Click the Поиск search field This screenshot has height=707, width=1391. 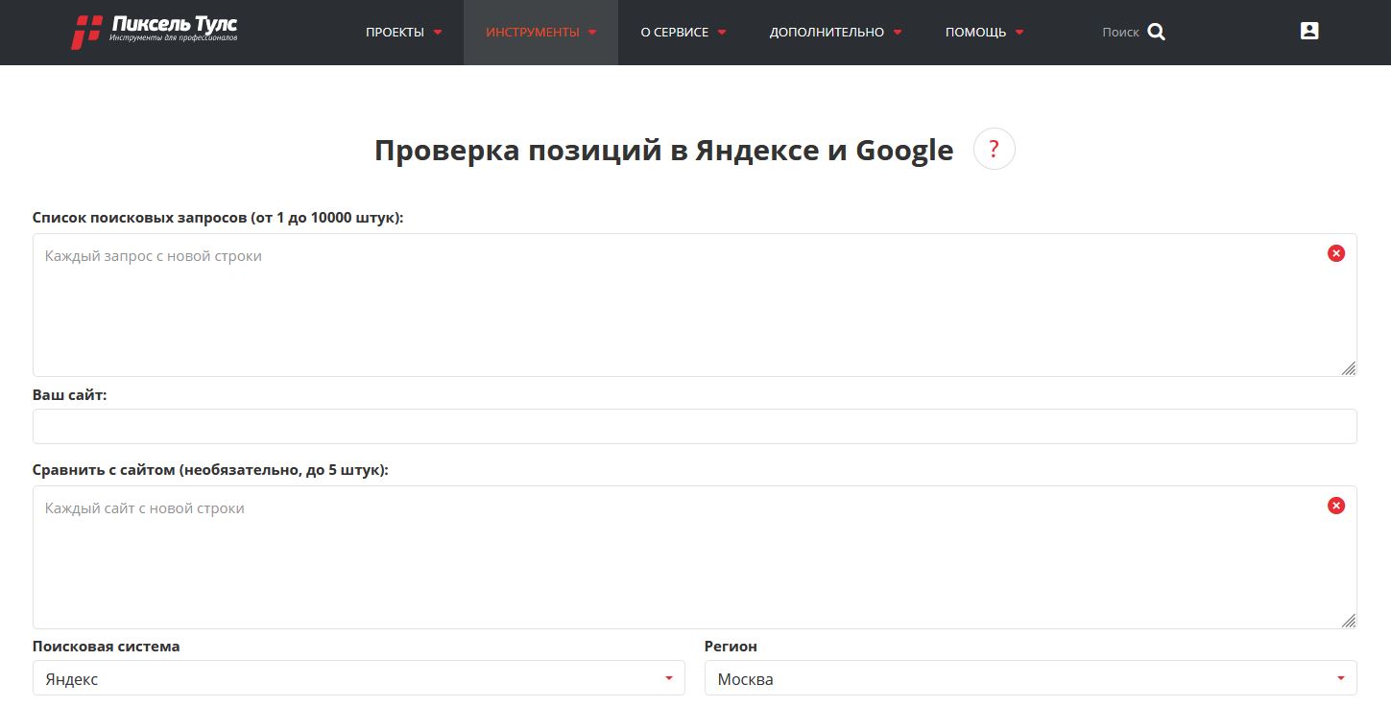1119,33
